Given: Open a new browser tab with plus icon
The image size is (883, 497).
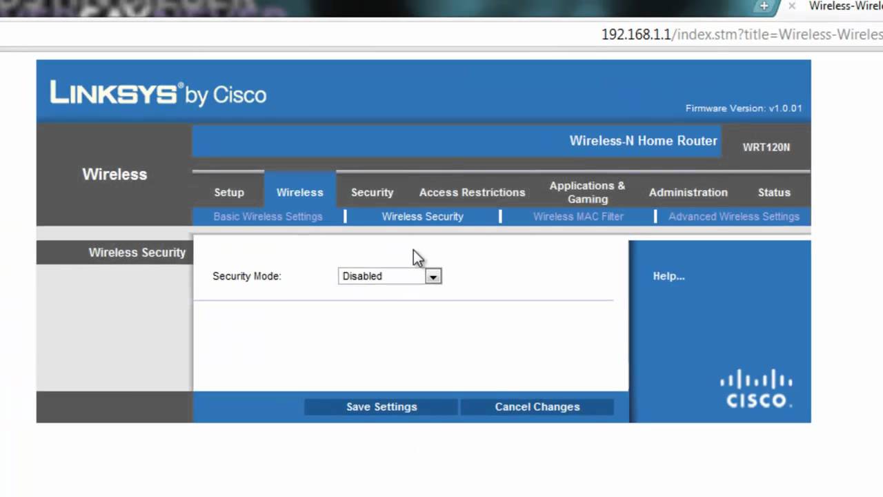Looking at the screenshot, I should [x=764, y=6].
